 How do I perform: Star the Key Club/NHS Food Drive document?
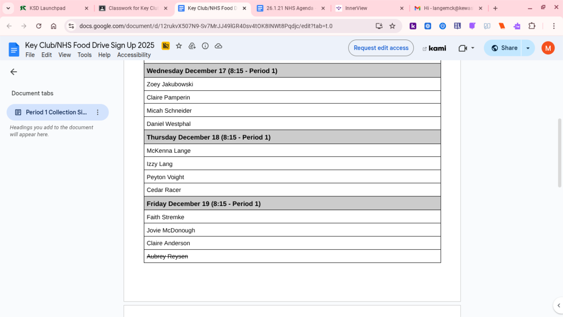[x=179, y=46]
